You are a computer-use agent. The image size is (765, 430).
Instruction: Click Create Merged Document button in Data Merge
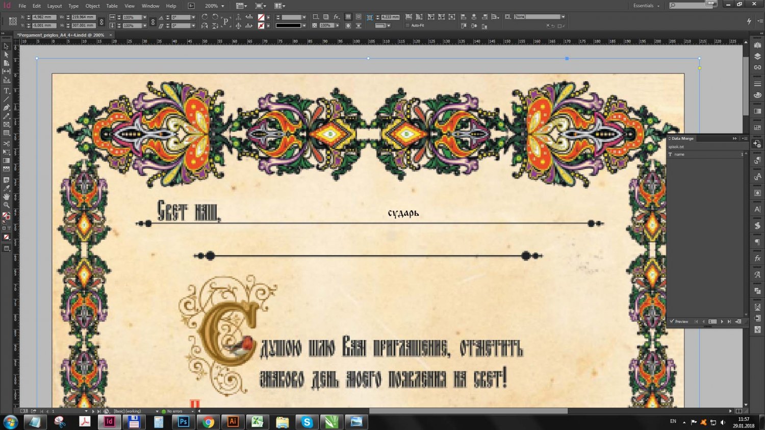coord(738,321)
